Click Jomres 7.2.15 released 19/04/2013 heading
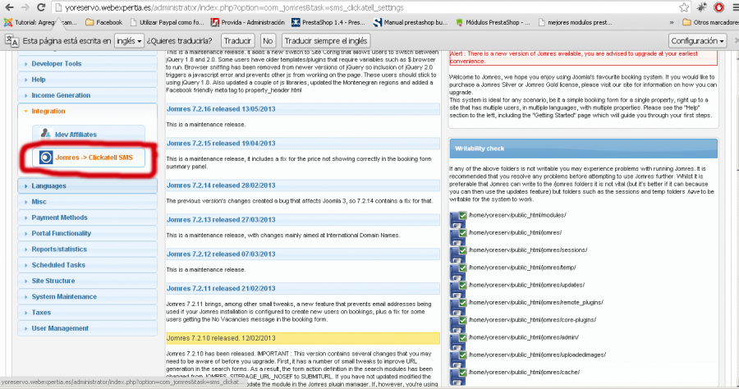This screenshot has height=389, width=739. pos(302,143)
